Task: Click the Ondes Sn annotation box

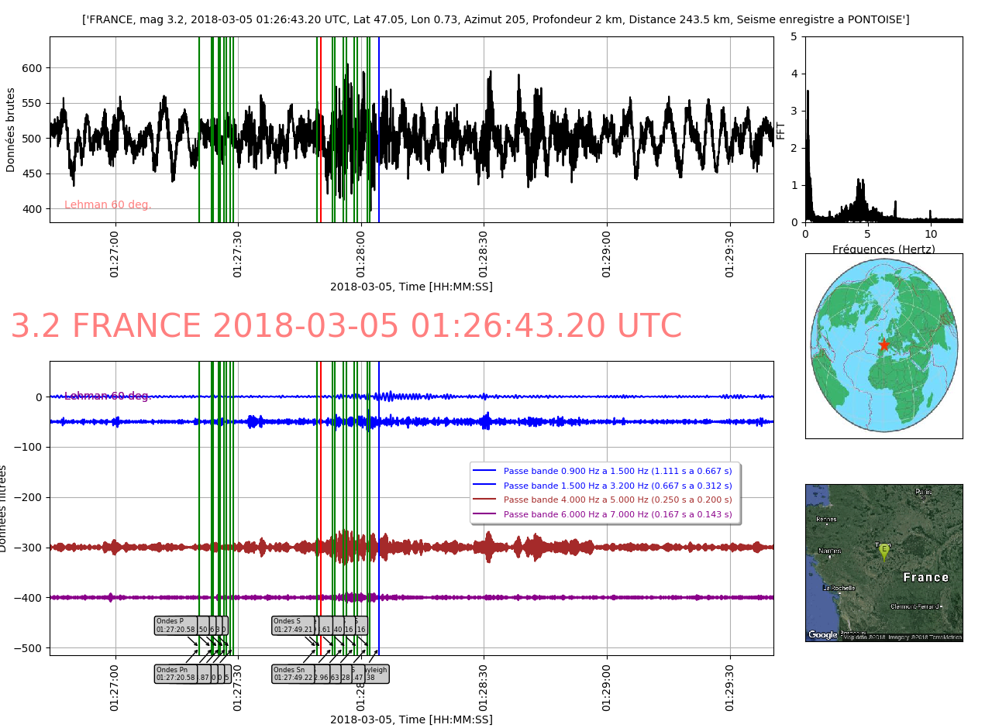Action: tap(292, 674)
